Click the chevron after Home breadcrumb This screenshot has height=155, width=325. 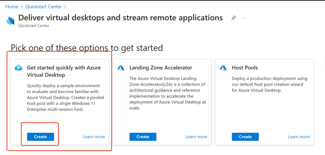pos(22,7)
